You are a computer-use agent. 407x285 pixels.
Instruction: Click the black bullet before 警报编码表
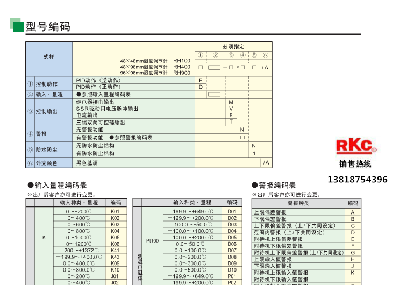255,185
